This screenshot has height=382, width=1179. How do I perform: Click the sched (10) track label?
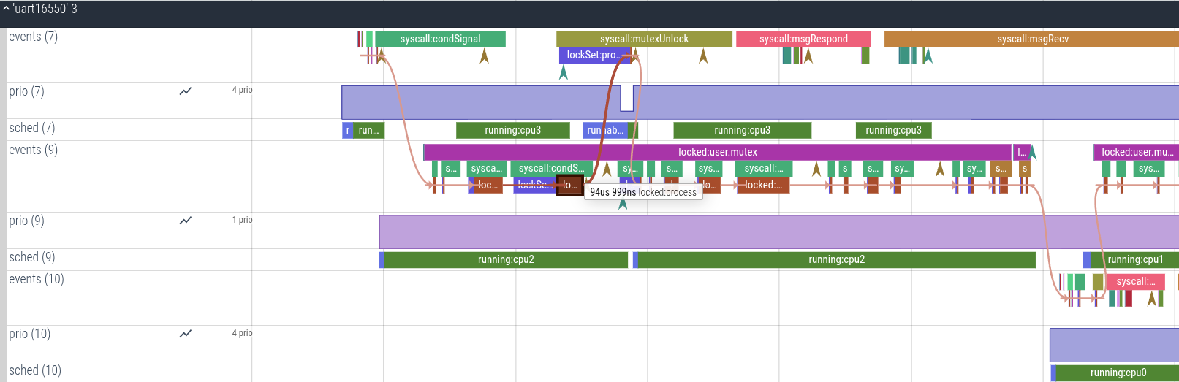pyautogui.click(x=34, y=370)
